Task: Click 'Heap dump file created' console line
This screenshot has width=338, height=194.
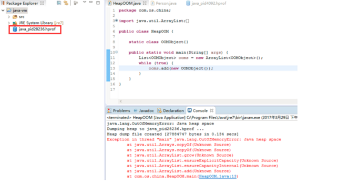Action: [x=172, y=134]
